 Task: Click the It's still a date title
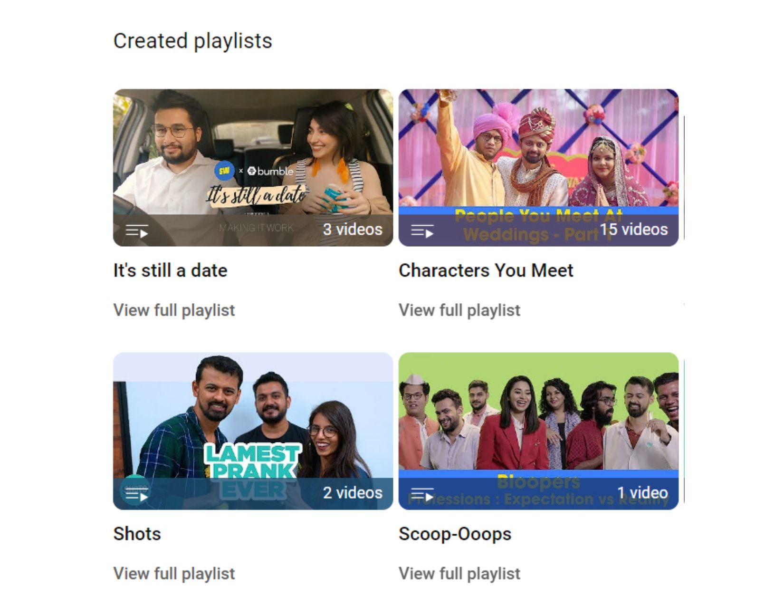pos(170,270)
